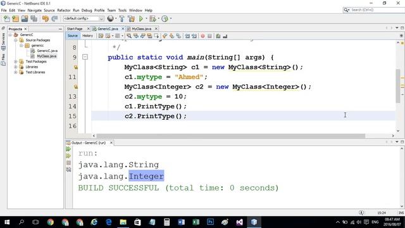Open Visual Studio from the taskbar
405x228 pixels.
click(x=239, y=222)
